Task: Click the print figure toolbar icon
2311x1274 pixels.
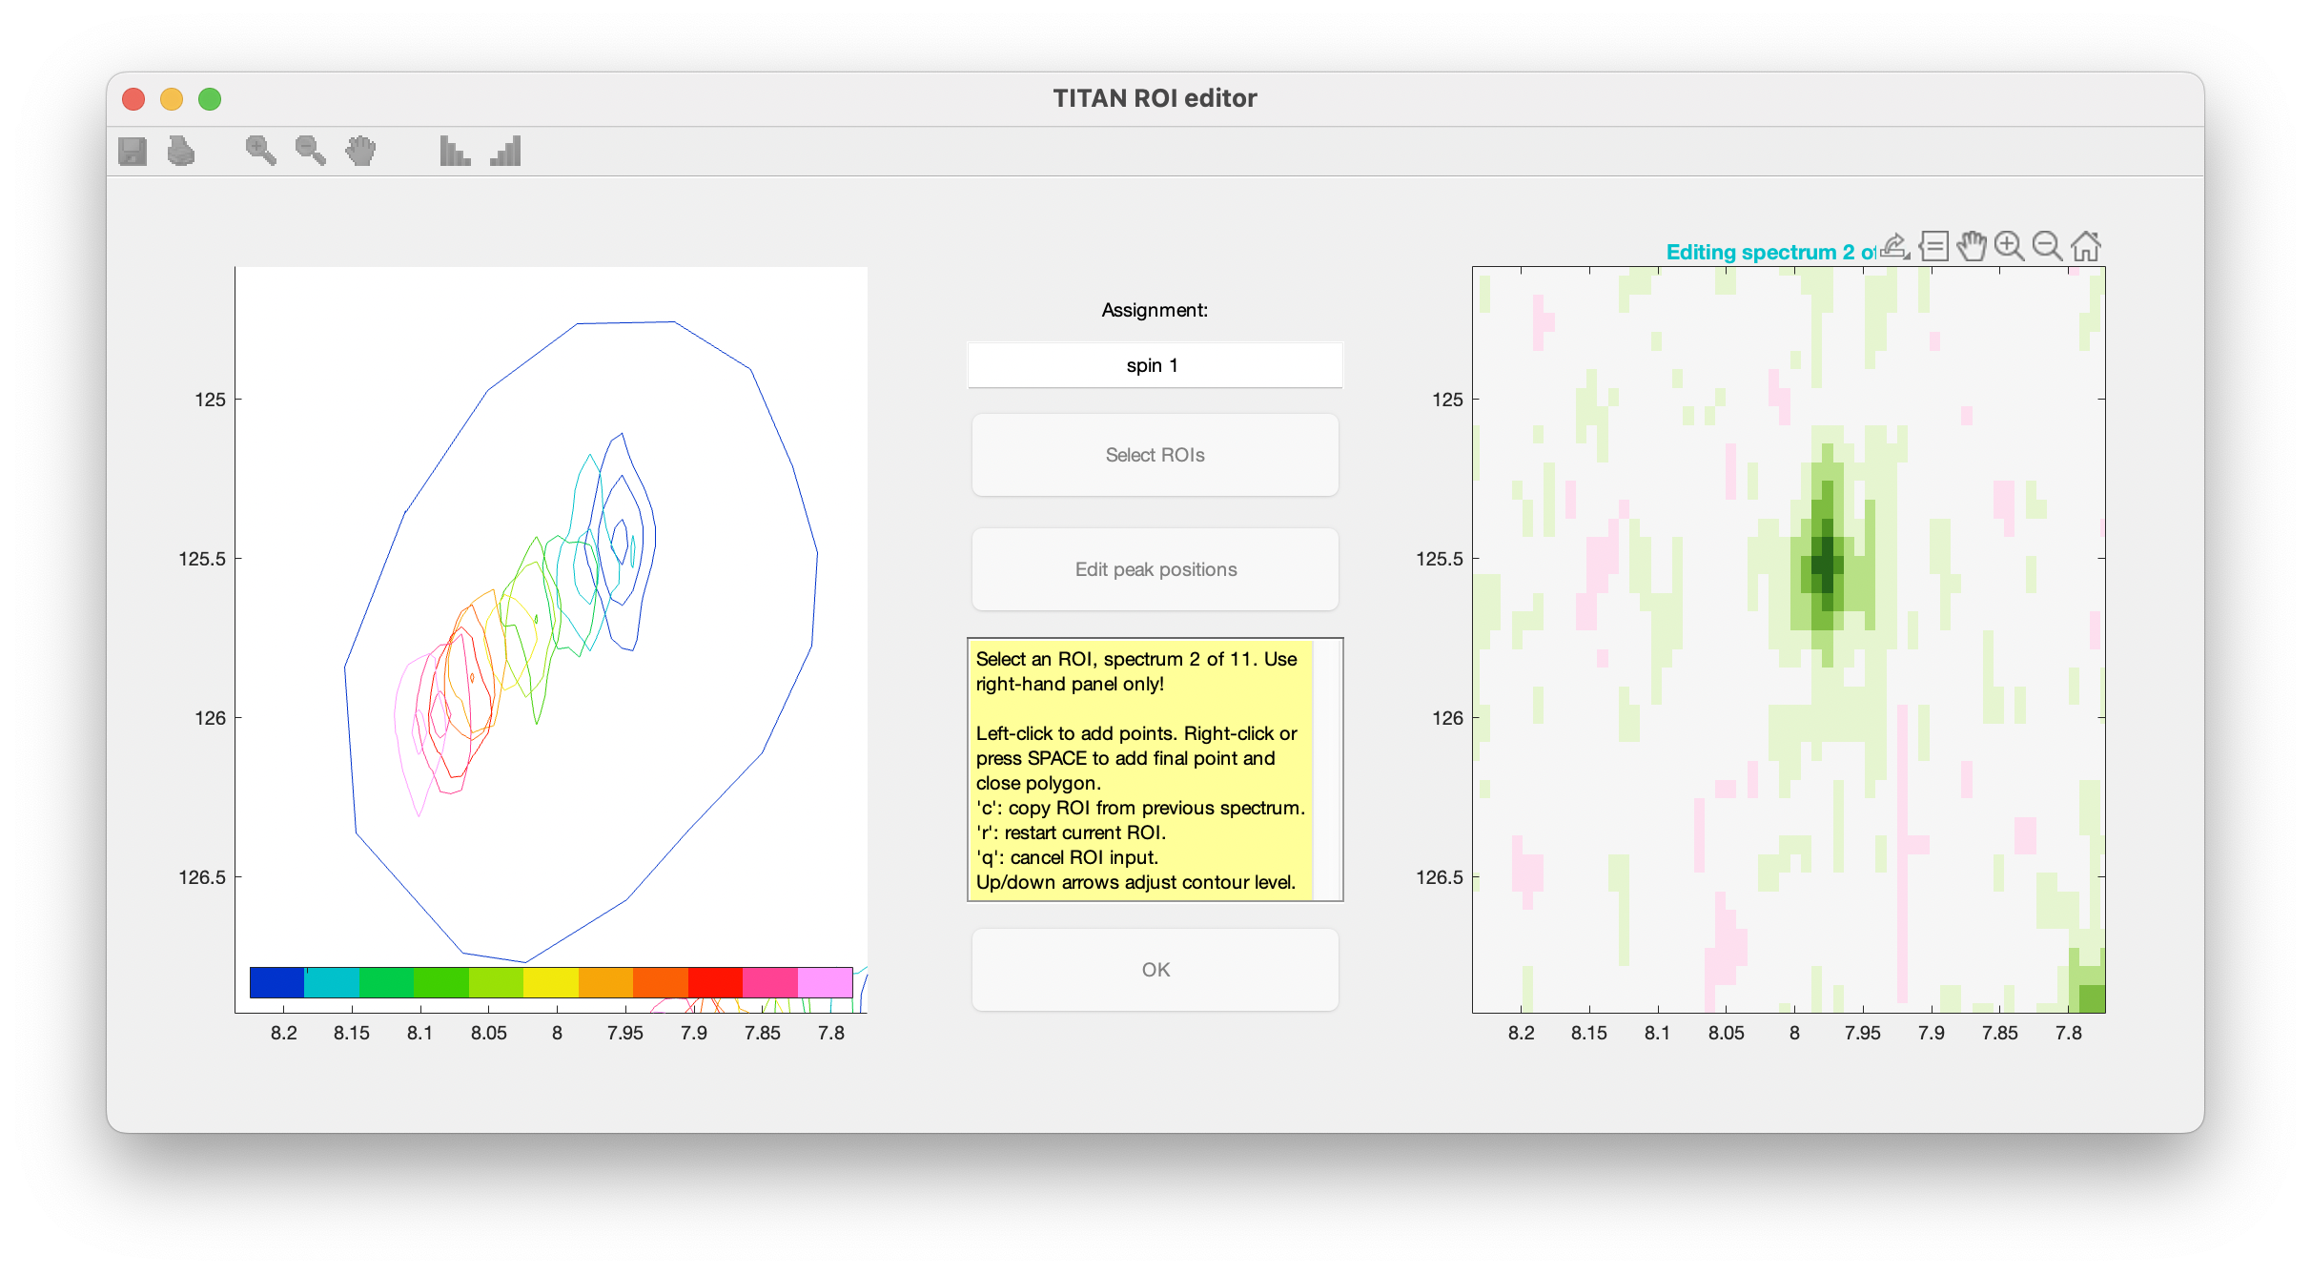Action: (x=181, y=151)
